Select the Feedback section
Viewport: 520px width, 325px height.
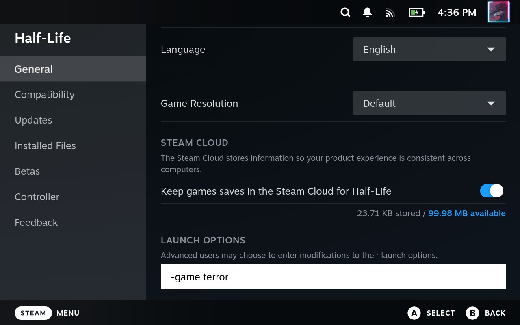tap(73, 223)
